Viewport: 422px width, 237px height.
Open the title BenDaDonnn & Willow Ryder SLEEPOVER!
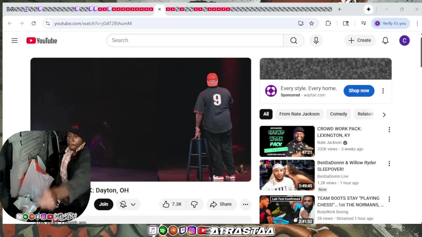347,166
